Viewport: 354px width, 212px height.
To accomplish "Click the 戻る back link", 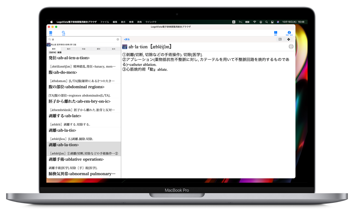I will tap(127, 39).
